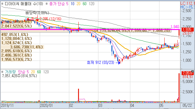Viewport: 195px width, 109px height.
Task: Click the 2,250 price axis value
Action: 187,19
